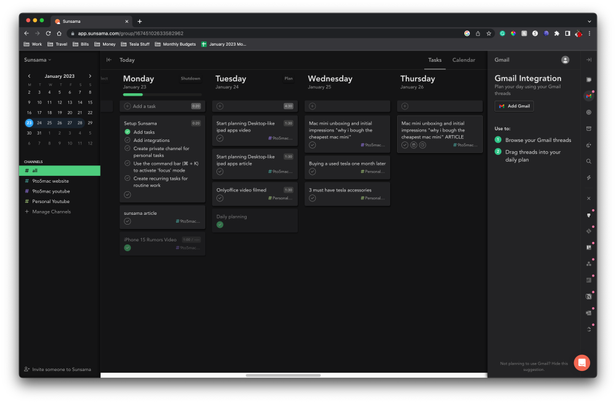Click Monday's Shutdown button
The image size is (616, 403).
(190, 79)
